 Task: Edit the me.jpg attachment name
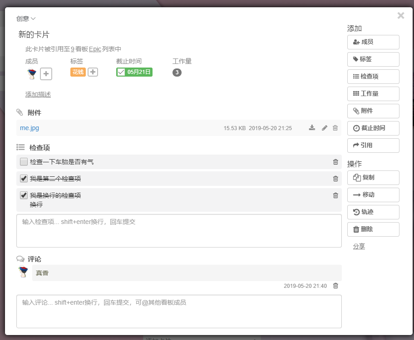click(x=325, y=128)
